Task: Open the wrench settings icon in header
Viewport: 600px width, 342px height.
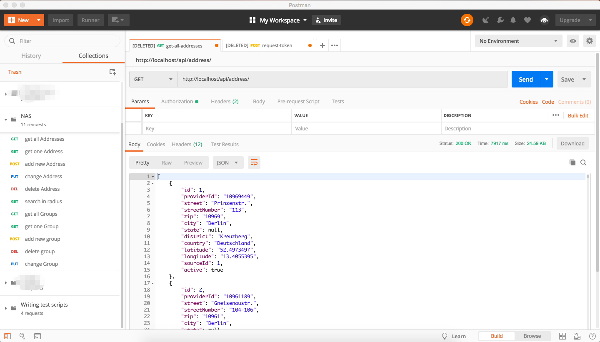Action: click(x=500, y=20)
